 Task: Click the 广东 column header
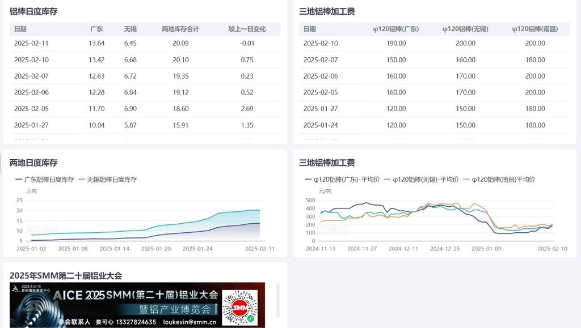click(x=96, y=29)
